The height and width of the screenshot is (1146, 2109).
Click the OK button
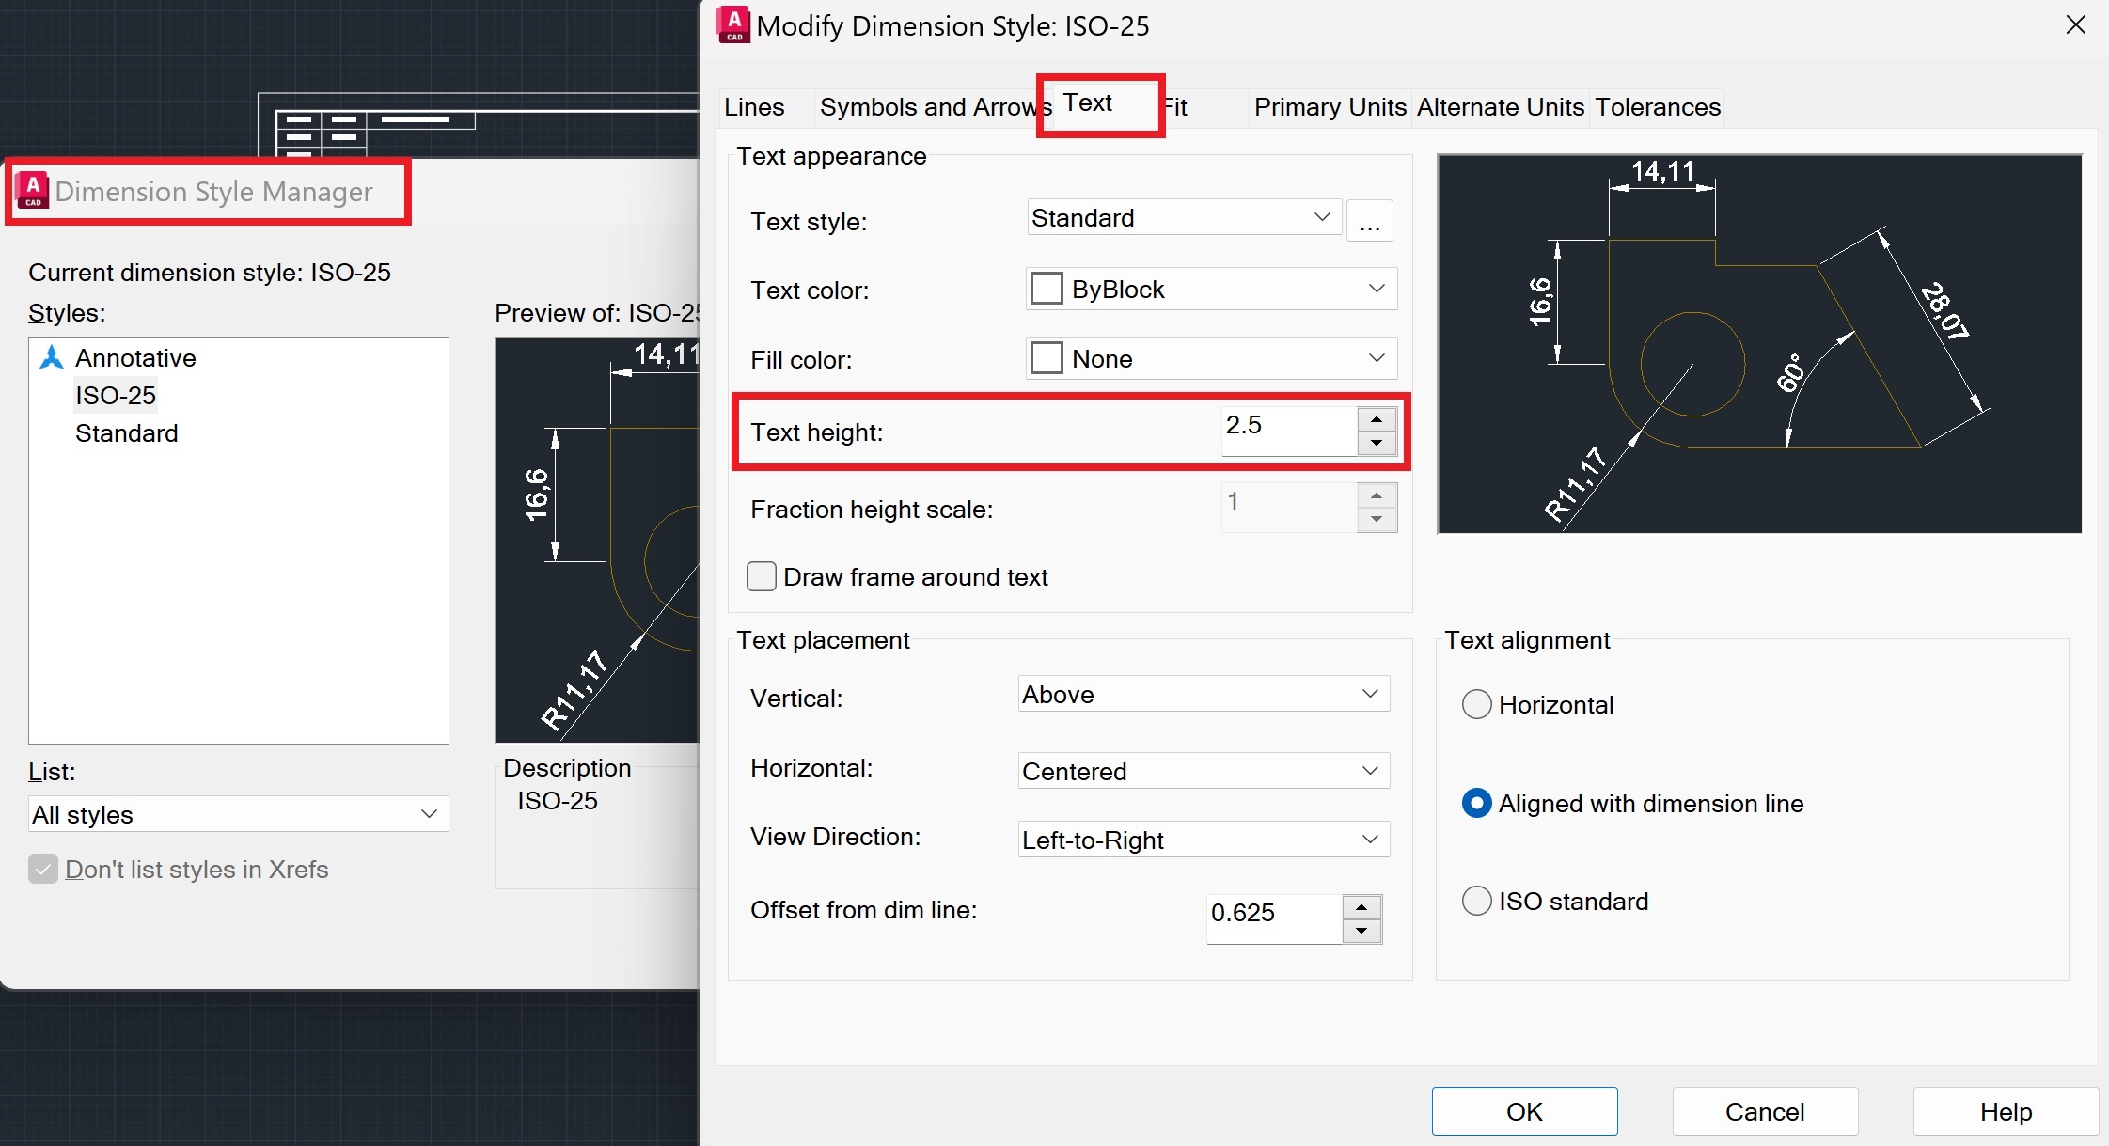pos(1524,1112)
